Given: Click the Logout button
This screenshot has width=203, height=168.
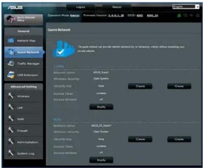Looking at the screenshot, I should 81,7.
